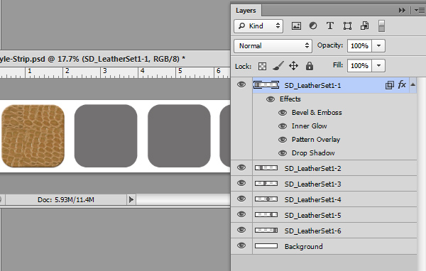The width and height of the screenshot is (426, 271).
Task: Hide all Effects of SD_LeatherSet1-1
Action: point(270,99)
